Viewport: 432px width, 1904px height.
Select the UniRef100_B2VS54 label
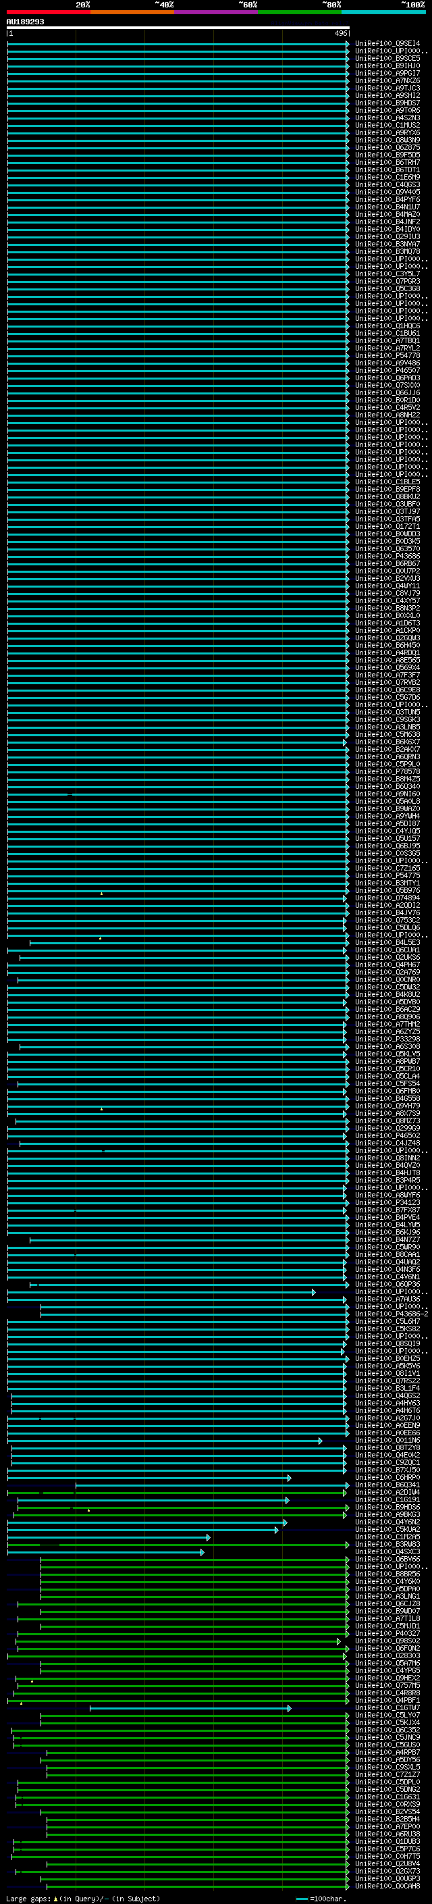point(387,1811)
